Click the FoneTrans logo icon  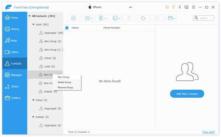[x=8, y=7]
